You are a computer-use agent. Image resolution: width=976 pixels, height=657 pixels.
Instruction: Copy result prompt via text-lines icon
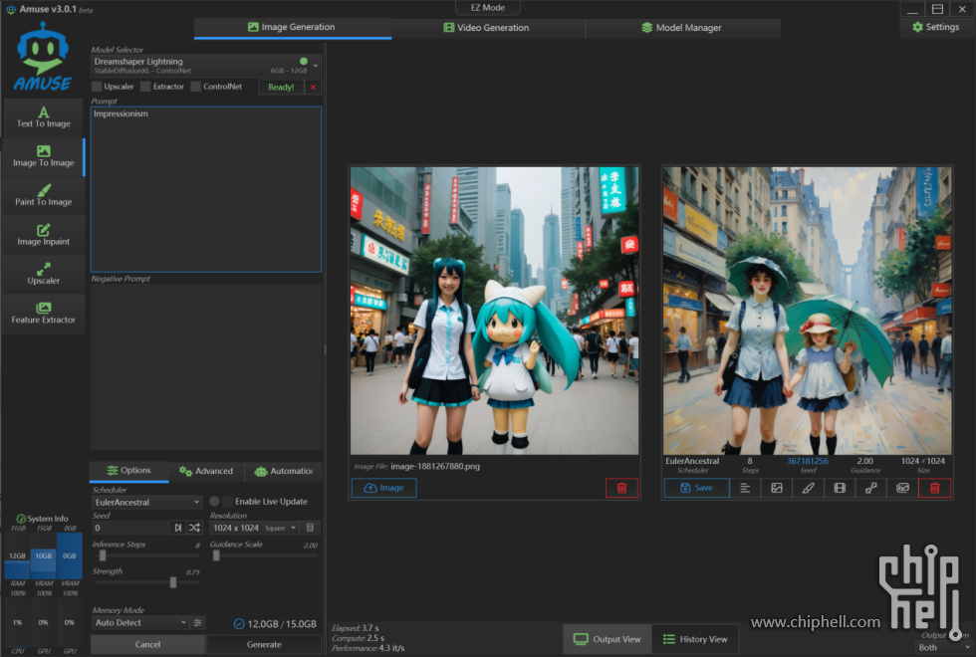(x=745, y=488)
